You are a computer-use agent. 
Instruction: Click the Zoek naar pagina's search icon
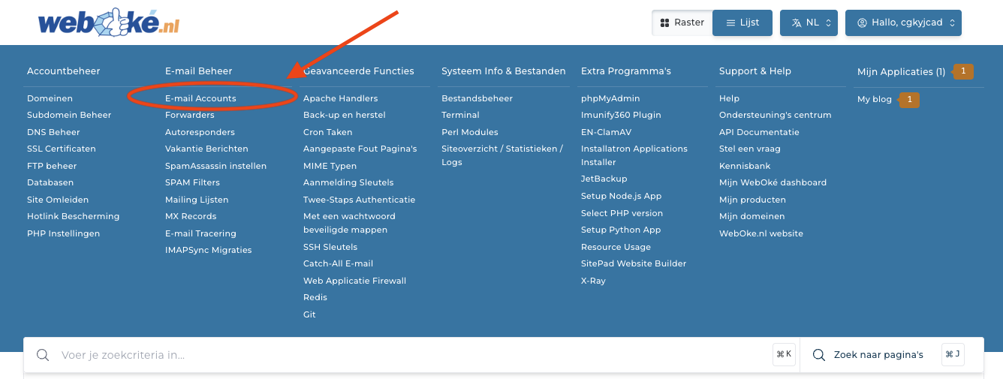819,355
